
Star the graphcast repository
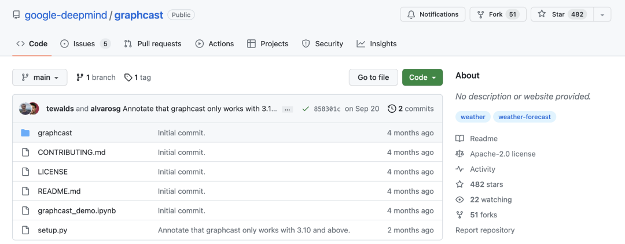pyautogui.click(x=562, y=14)
